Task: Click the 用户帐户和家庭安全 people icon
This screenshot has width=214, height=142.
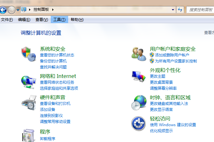Action: (139, 53)
